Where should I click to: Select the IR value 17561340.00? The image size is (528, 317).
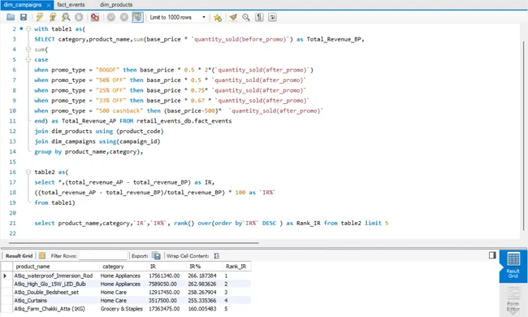tap(166, 276)
